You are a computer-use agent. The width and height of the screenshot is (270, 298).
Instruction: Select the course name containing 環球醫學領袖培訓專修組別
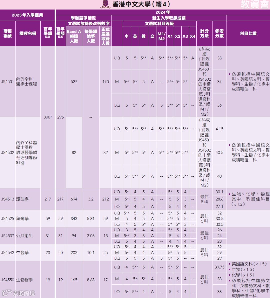27,153
